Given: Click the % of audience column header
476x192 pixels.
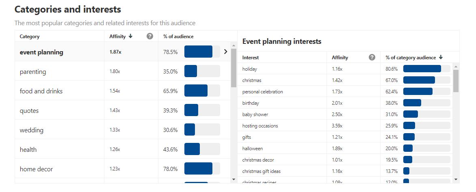Looking at the screenshot, I should pyautogui.click(x=178, y=37).
